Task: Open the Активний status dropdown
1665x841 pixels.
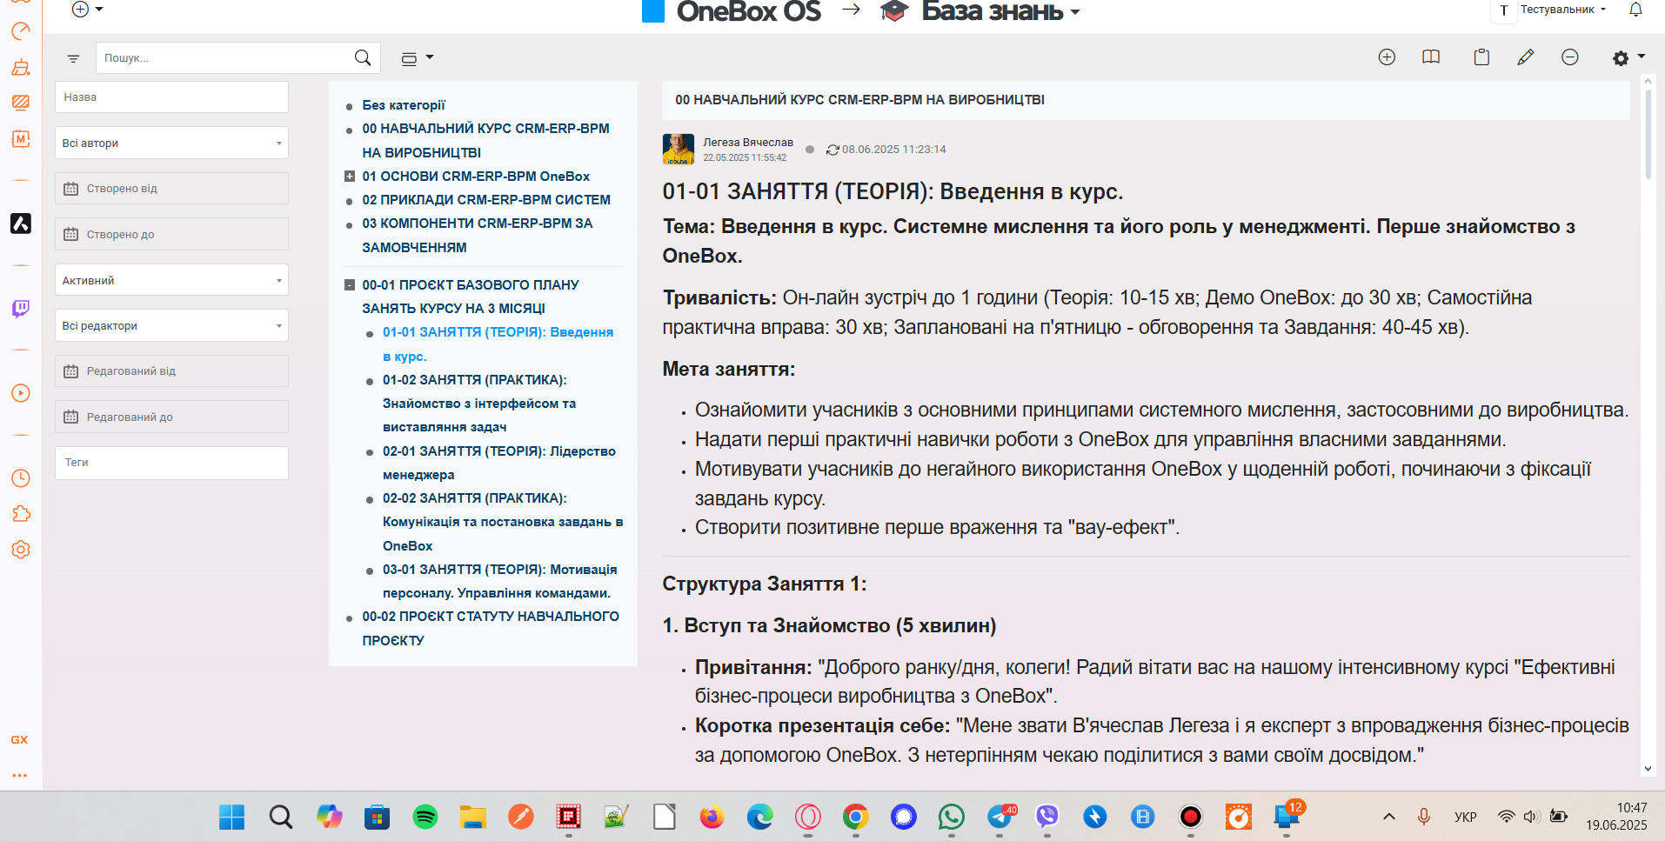Action: point(171,280)
